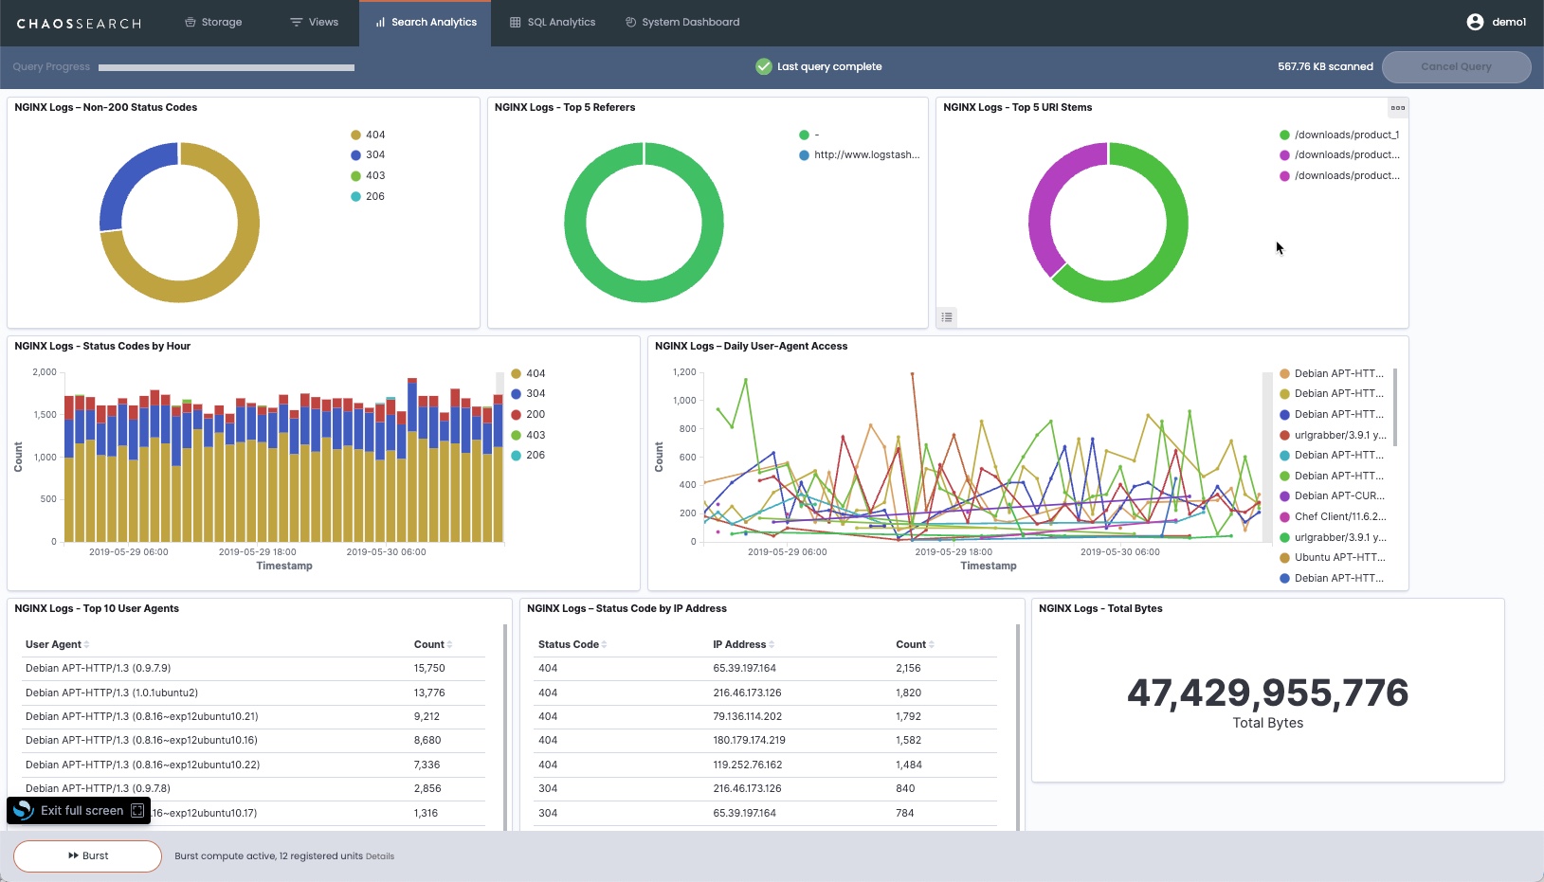Click the Storage icon in navigation

(x=190, y=23)
